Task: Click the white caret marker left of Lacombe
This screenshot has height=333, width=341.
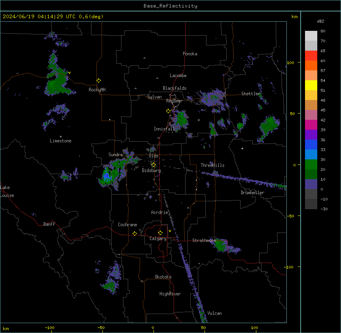Action: pyautogui.click(x=157, y=78)
